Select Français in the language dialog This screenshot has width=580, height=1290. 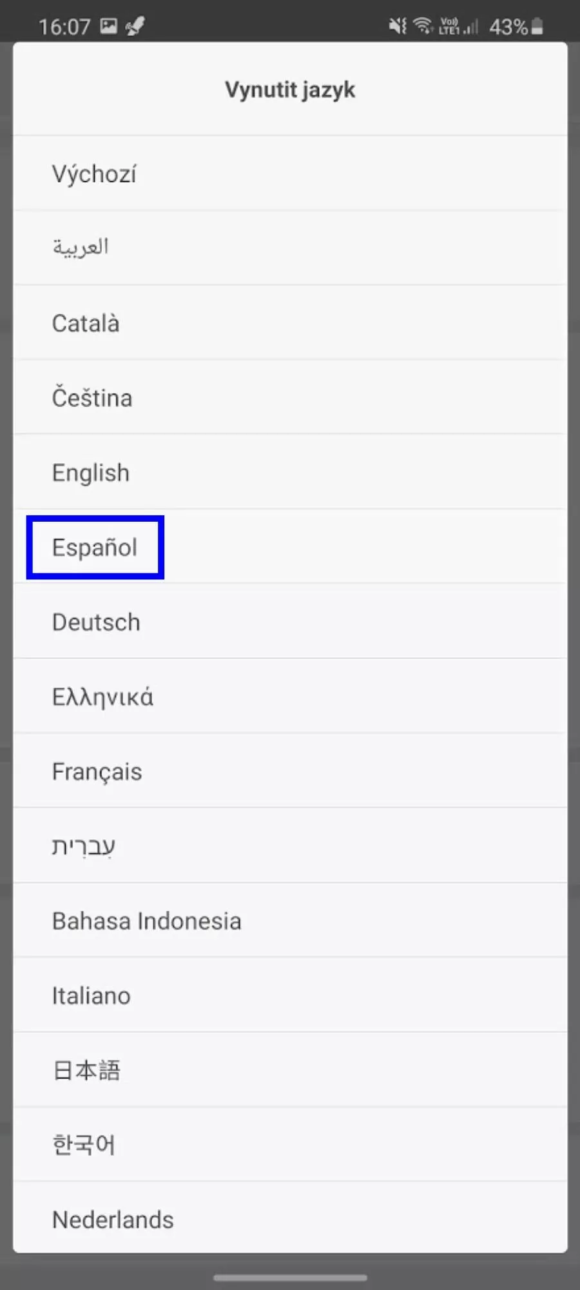(x=290, y=771)
